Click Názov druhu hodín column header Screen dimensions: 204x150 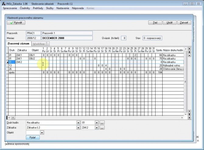[x=173, y=50]
